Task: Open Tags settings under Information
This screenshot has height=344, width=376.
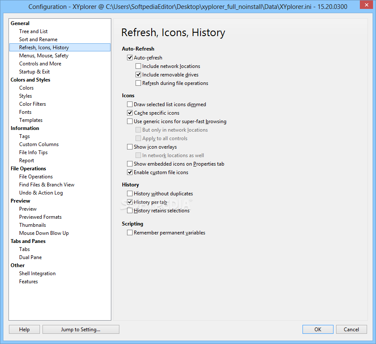Action: pos(25,136)
